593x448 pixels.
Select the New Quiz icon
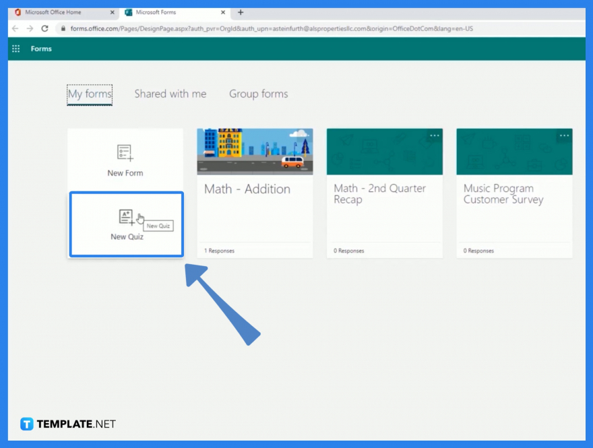click(x=125, y=216)
